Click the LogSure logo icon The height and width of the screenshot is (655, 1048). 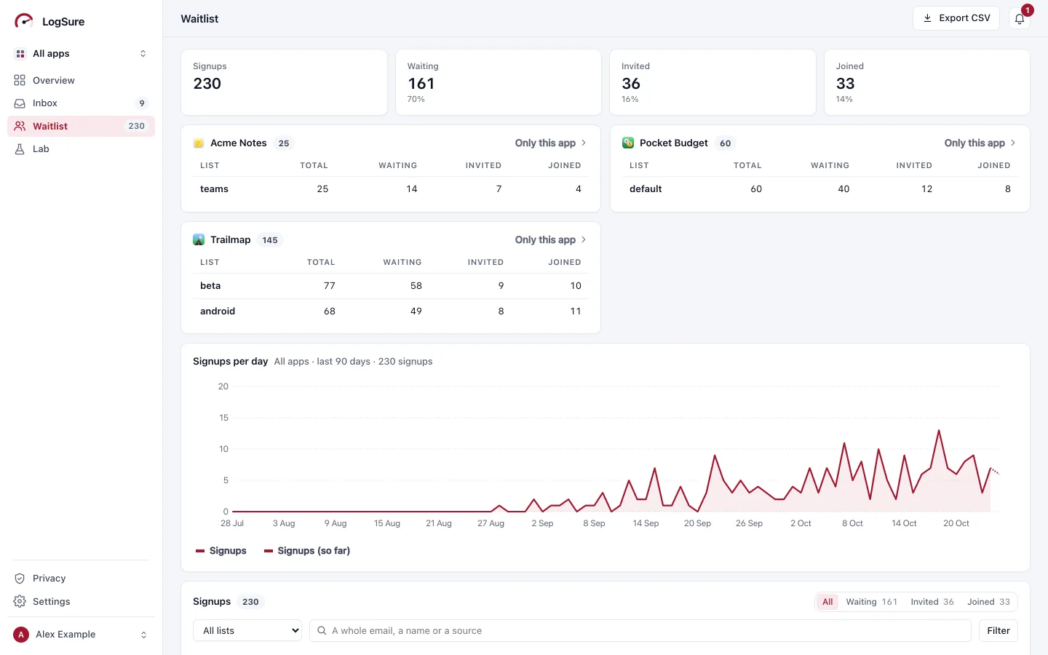point(24,21)
